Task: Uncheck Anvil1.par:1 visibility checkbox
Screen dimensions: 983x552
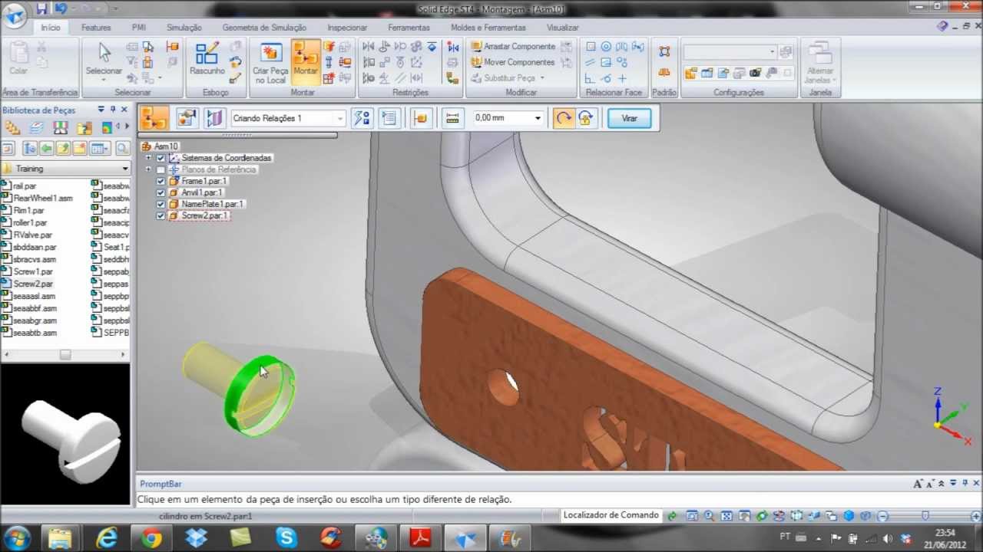Action: pyautogui.click(x=161, y=192)
